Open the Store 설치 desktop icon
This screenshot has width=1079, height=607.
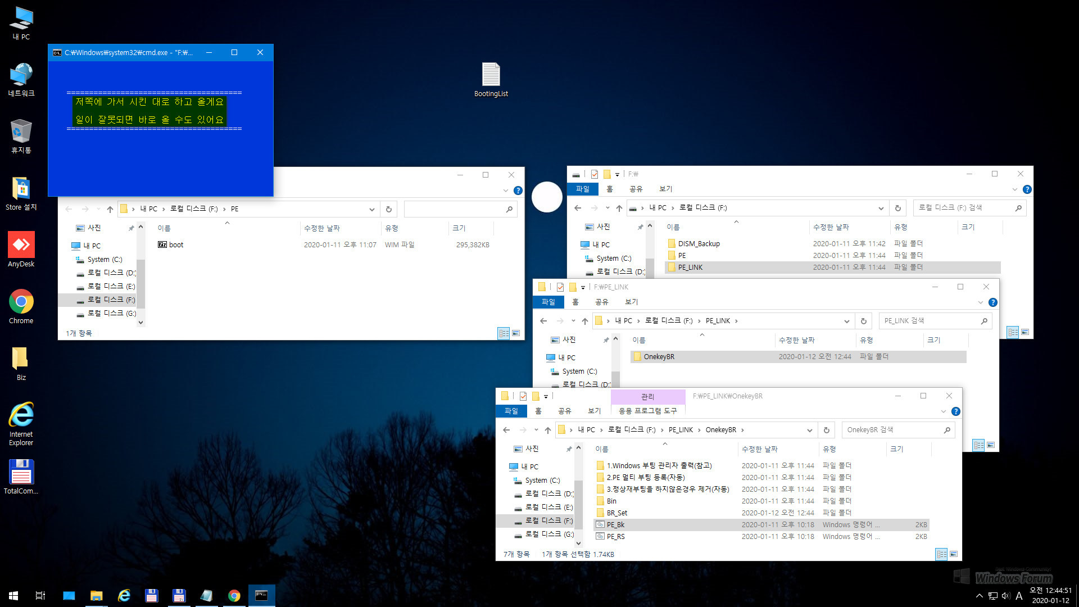(21, 194)
